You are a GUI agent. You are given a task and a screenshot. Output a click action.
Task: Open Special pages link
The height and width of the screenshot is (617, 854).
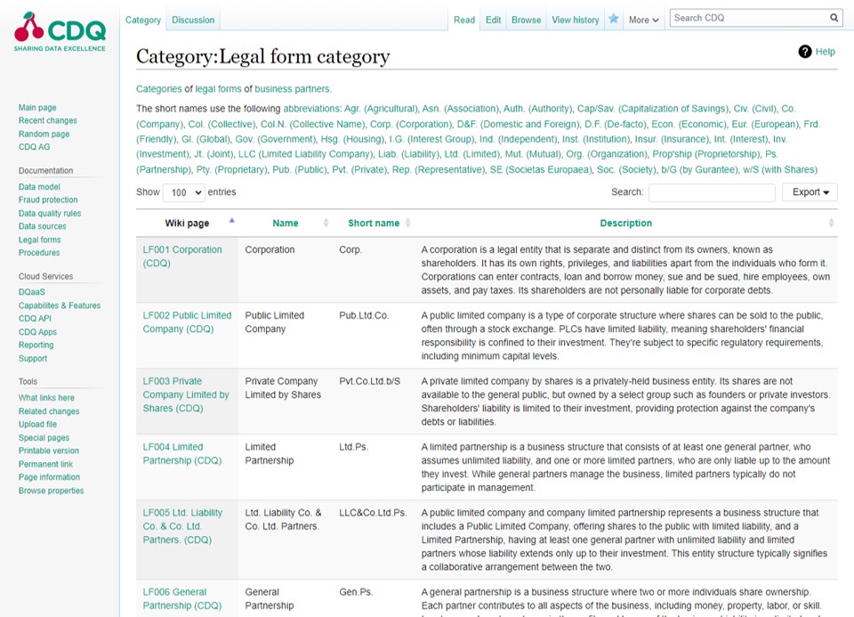pyautogui.click(x=44, y=438)
